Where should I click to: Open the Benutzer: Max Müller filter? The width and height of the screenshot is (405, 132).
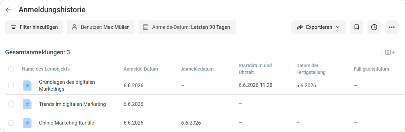tap(101, 27)
